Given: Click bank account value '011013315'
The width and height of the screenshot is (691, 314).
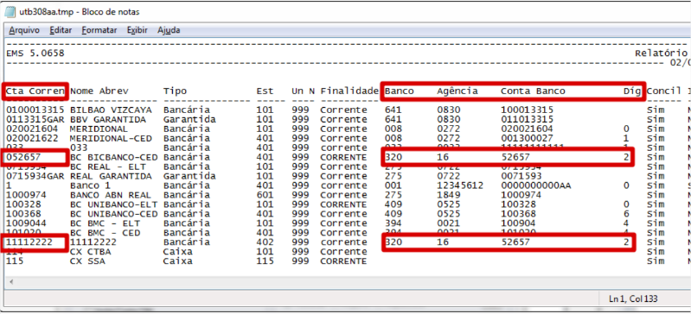Looking at the screenshot, I should pos(527,119).
